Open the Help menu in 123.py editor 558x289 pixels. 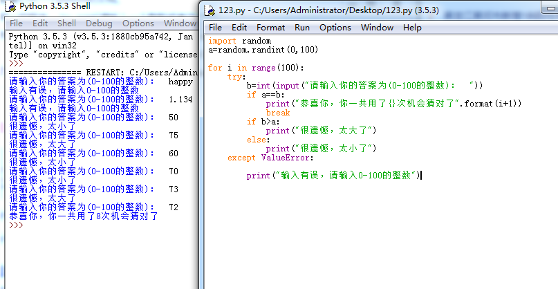point(412,28)
